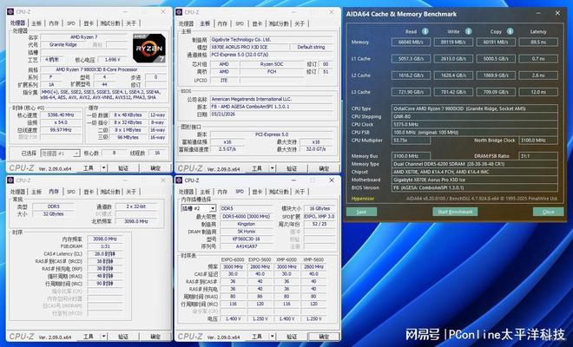Open 测试分数 tab in SPD window
Image resolution: width=573 pixels, height=347 pixels.
point(279,192)
